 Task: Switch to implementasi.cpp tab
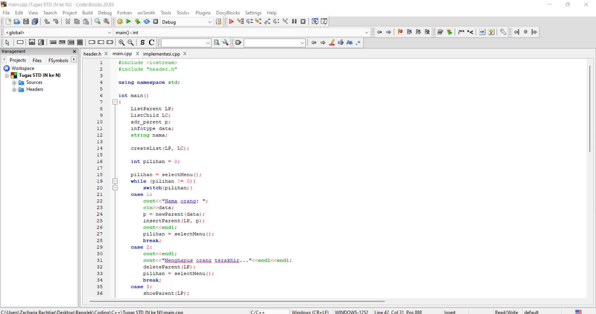(161, 54)
